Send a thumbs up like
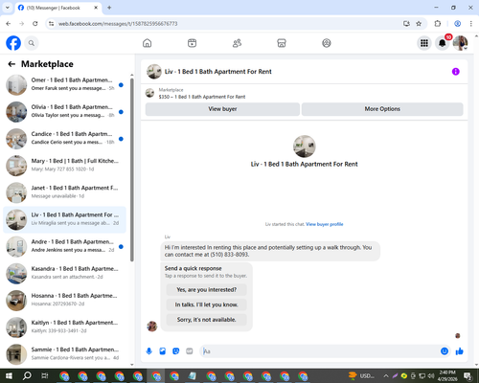This screenshot has height=383, width=479. point(460,351)
